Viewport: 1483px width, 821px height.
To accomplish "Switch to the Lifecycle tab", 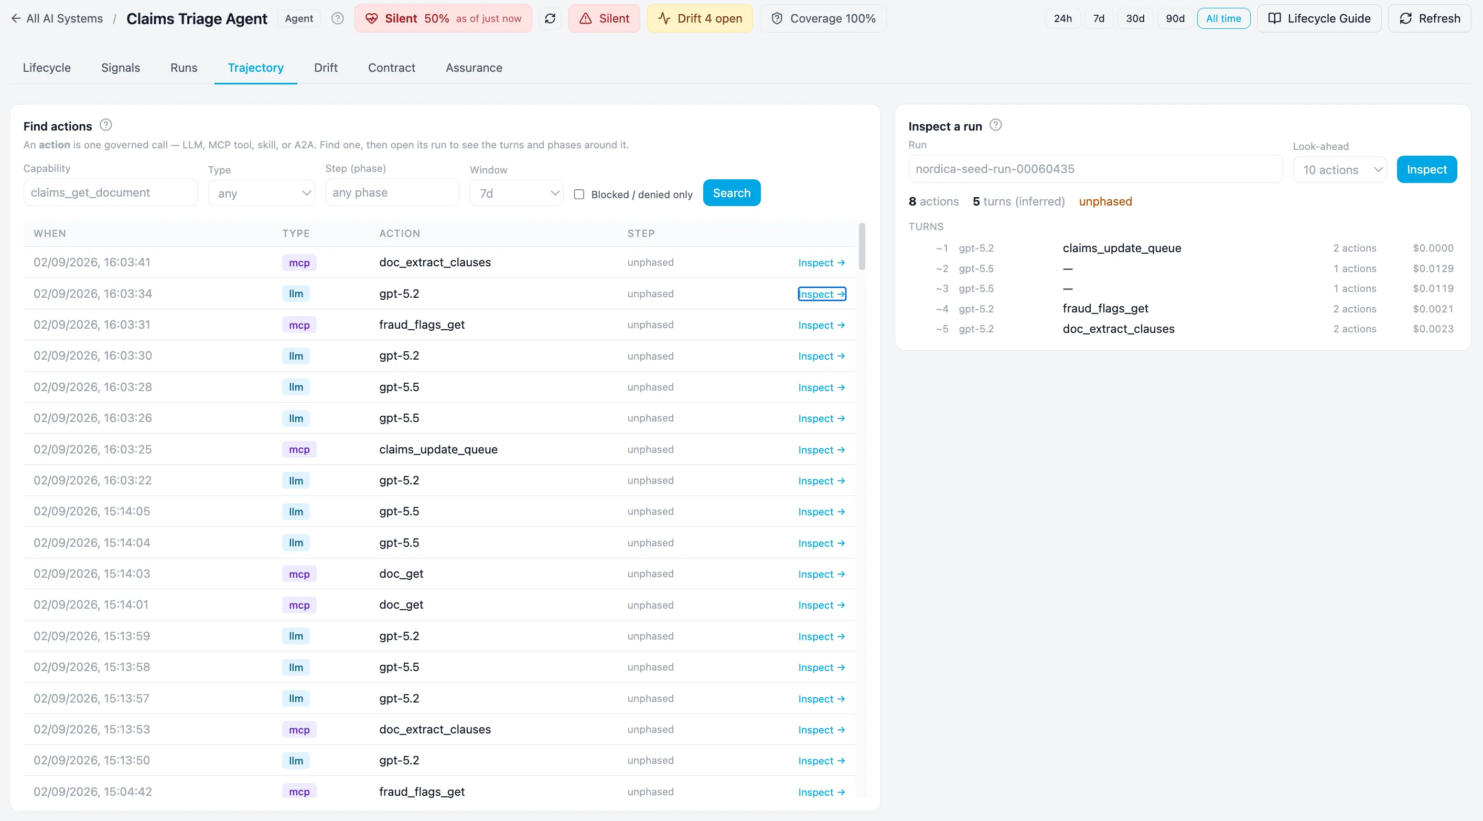I will point(47,68).
